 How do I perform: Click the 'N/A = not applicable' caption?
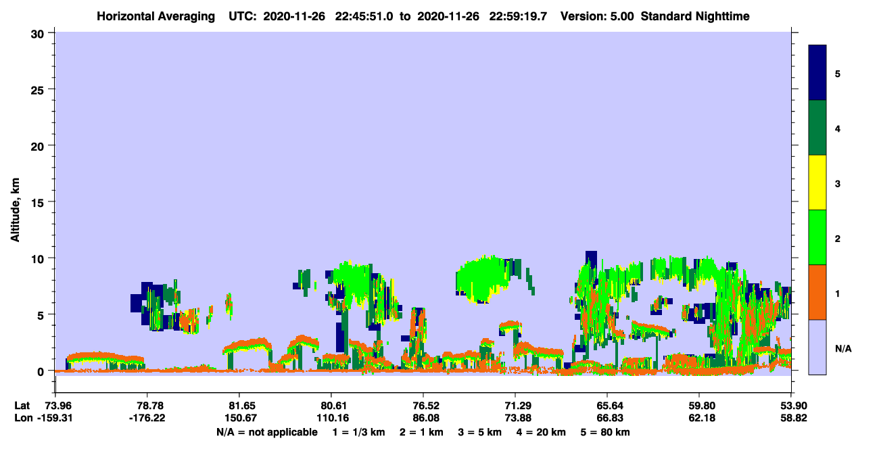click(x=267, y=432)
